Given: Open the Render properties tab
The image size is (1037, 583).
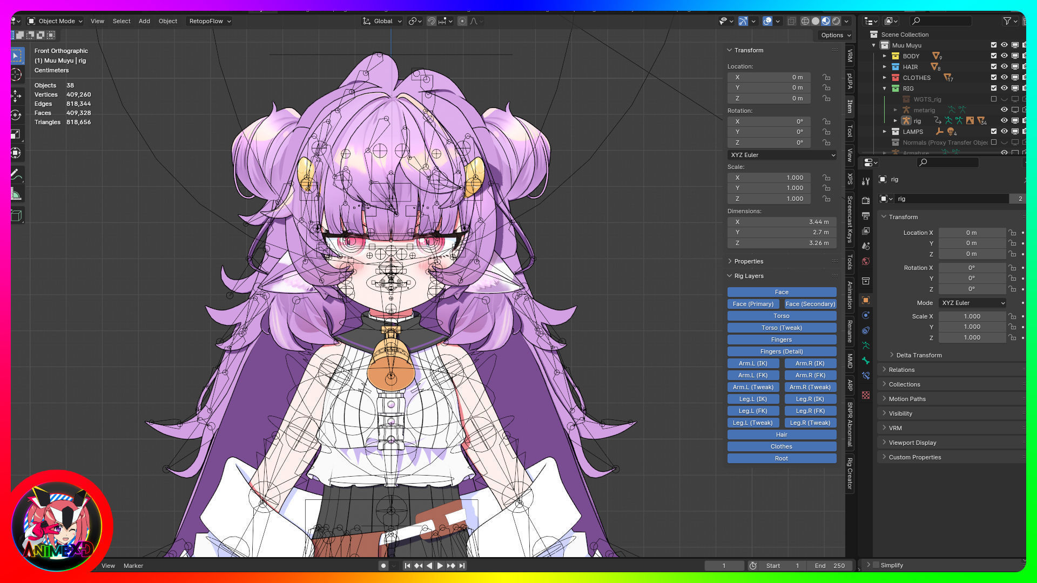Looking at the screenshot, I should pos(866,200).
